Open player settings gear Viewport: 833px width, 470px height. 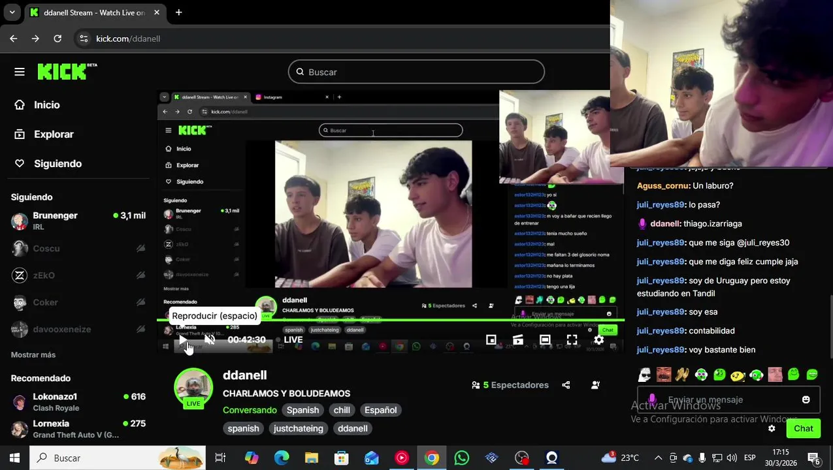click(x=598, y=339)
